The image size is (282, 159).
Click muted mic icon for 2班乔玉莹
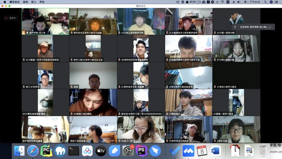pos(215,141)
